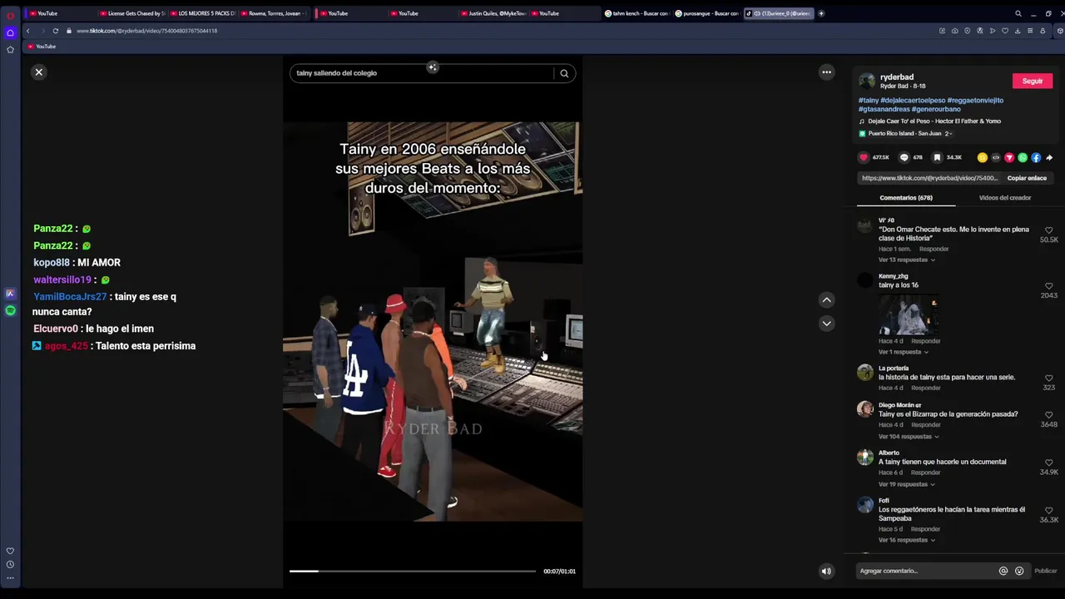The height and width of the screenshot is (599, 1065).
Task: Click the yellow repost icon
Action: 983,157
